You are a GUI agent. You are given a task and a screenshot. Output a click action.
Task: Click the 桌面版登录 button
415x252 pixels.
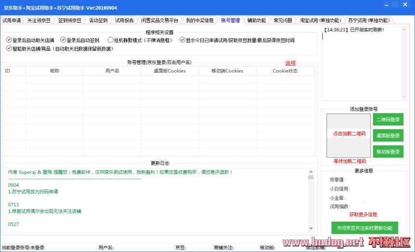(388, 135)
